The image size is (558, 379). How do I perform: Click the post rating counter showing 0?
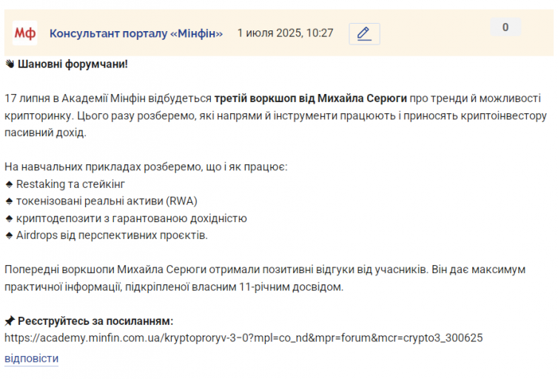(x=505, y=27)
